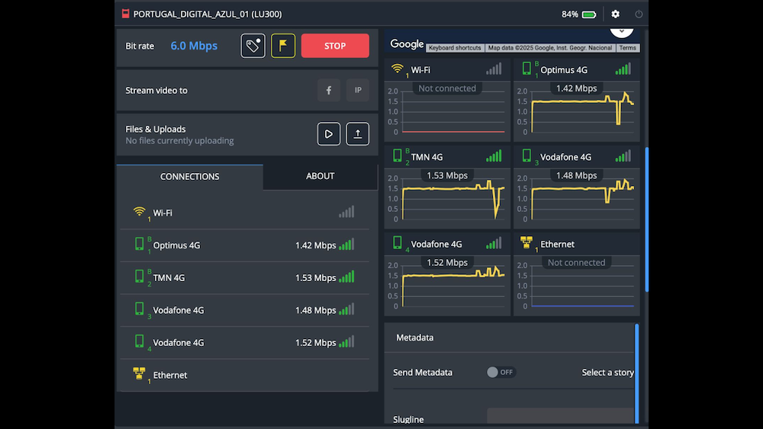Collapse the map using the chevron button

point(621,31)
